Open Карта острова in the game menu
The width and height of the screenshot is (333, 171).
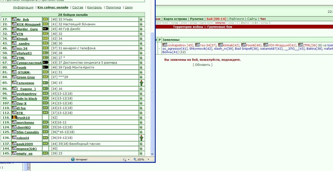coord(175,19)
